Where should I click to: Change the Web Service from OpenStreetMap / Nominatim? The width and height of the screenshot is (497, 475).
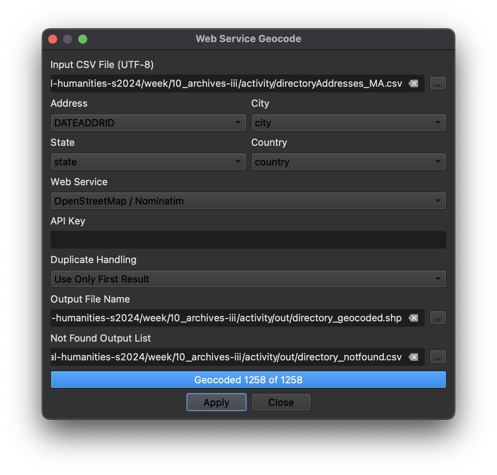[248, 201]
